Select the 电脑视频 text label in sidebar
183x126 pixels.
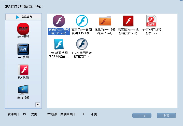(x=23, y=98)
